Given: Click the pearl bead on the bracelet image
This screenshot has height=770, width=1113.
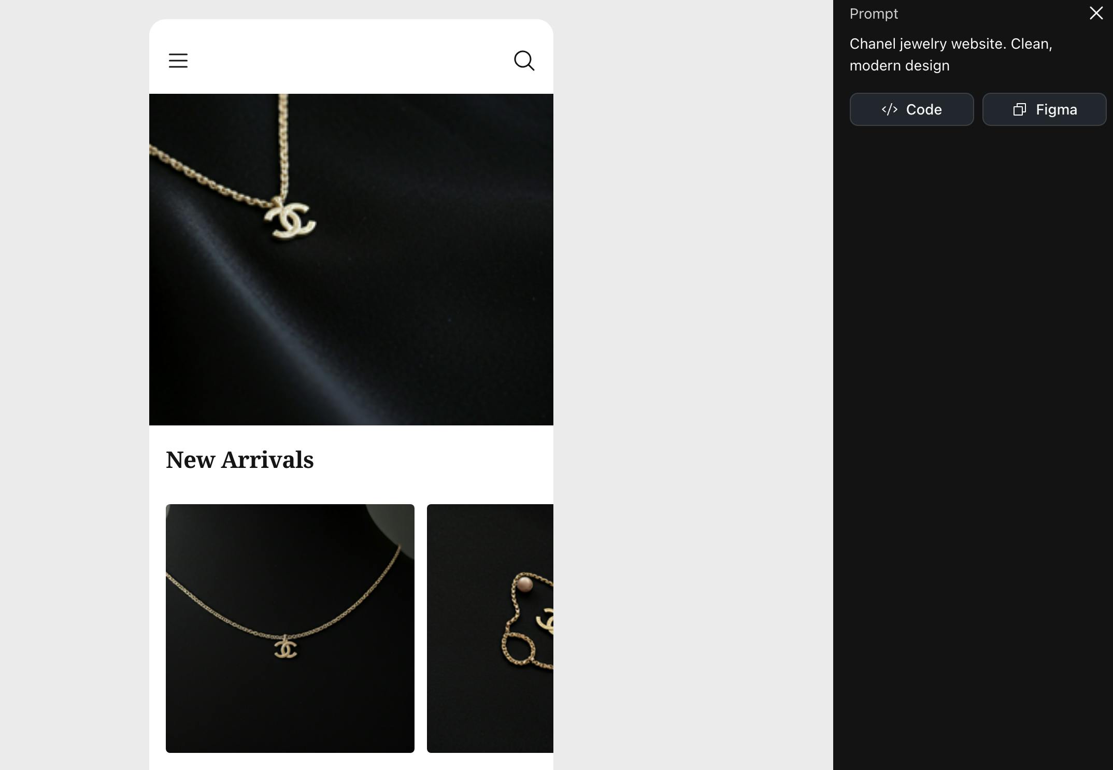Looking at the screenshot, I should pos(524,584).
